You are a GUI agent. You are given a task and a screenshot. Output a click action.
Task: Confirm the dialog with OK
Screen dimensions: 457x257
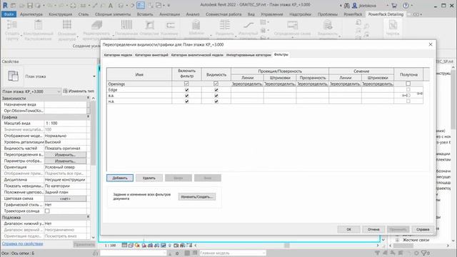click(348, 229)
